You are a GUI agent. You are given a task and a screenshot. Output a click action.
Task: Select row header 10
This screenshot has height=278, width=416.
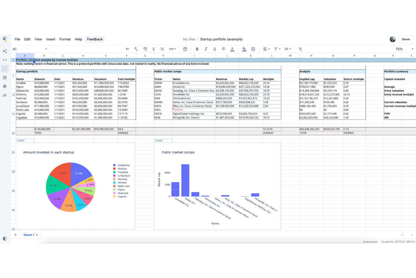pyautogui.click(x=13, y=95)
